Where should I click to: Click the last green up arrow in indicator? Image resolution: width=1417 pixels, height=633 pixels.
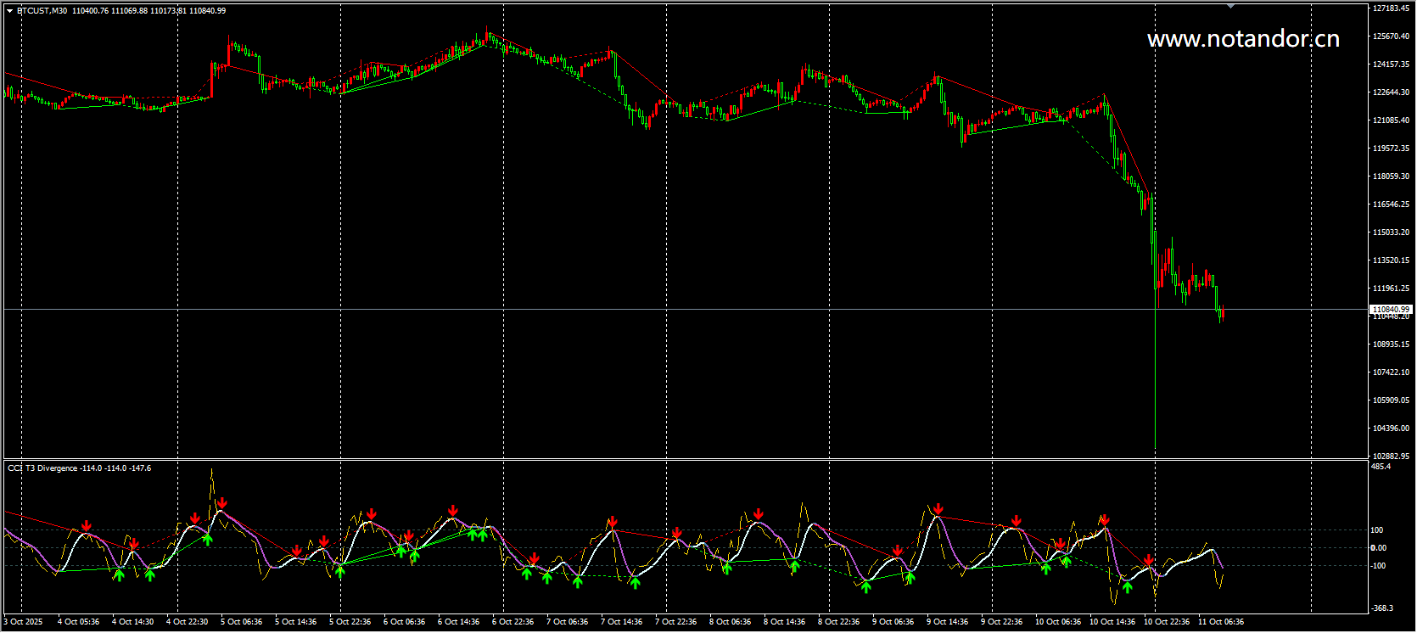[x=1128, y=585]
